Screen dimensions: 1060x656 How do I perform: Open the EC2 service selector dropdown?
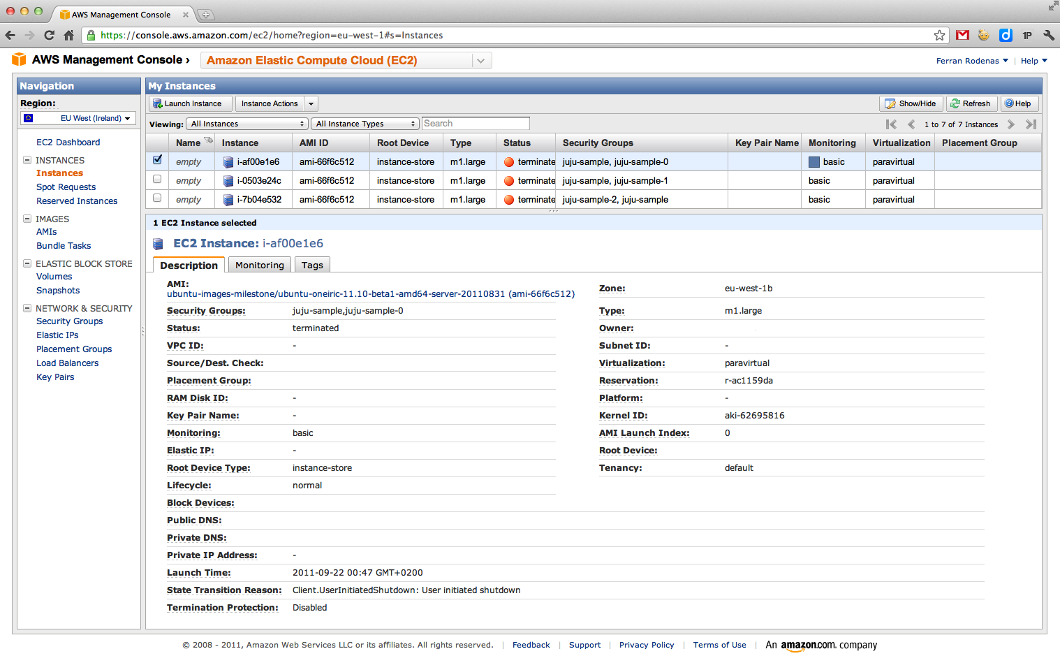pos(346,60)
